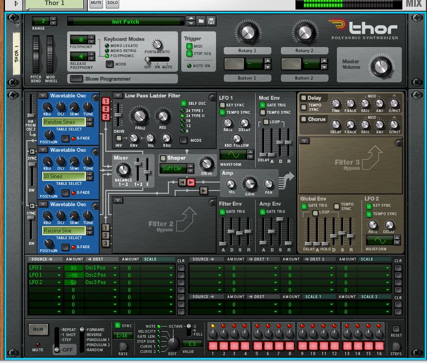This screenshot has width=427, height=363.
Task: Route oscillator 1 to filter 2
Action: (106, 227)
